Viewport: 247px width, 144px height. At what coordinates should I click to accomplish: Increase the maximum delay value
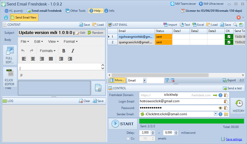[x=176, y=131]
